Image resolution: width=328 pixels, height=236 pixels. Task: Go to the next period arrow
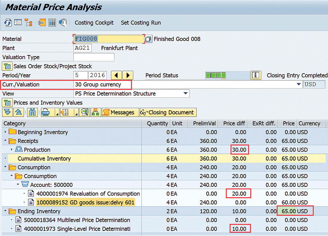(x=128, y=75)
